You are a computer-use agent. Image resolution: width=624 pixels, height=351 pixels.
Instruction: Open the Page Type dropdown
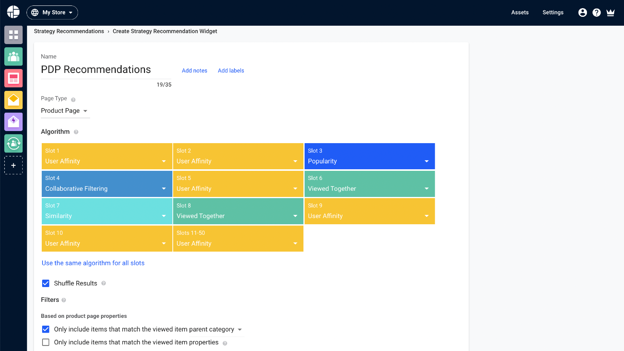(x=65, y=111)
